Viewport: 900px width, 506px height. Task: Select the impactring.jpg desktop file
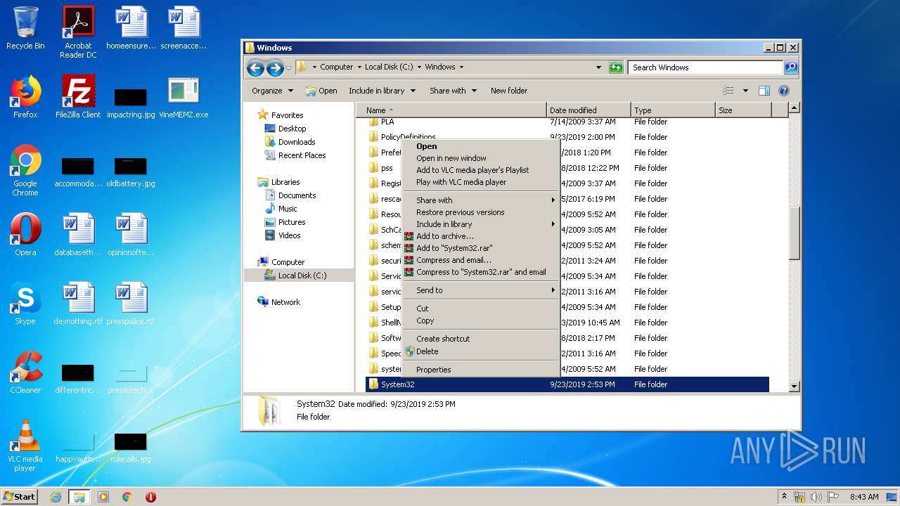coord(131,102)
